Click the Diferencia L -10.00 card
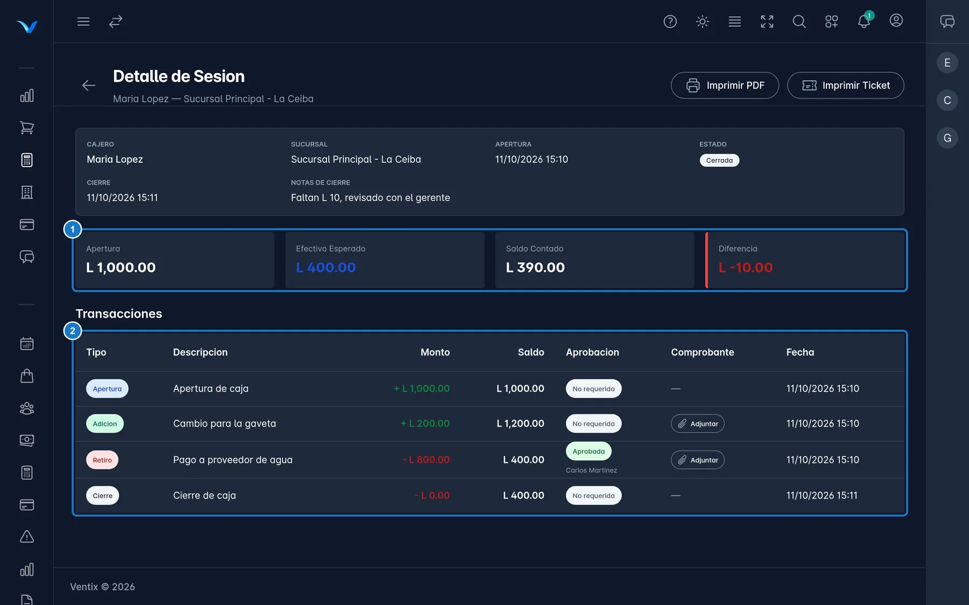Image resolution: width=969 pixels, height=605 pixels. click(x=805, y=260)
